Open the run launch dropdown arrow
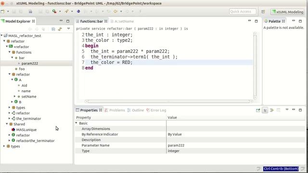 pos(60,12)
